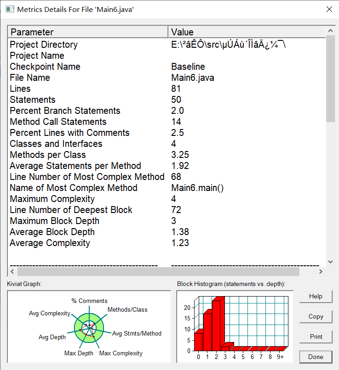Print the metrics details
339x370 pixels.
point(316,337)
